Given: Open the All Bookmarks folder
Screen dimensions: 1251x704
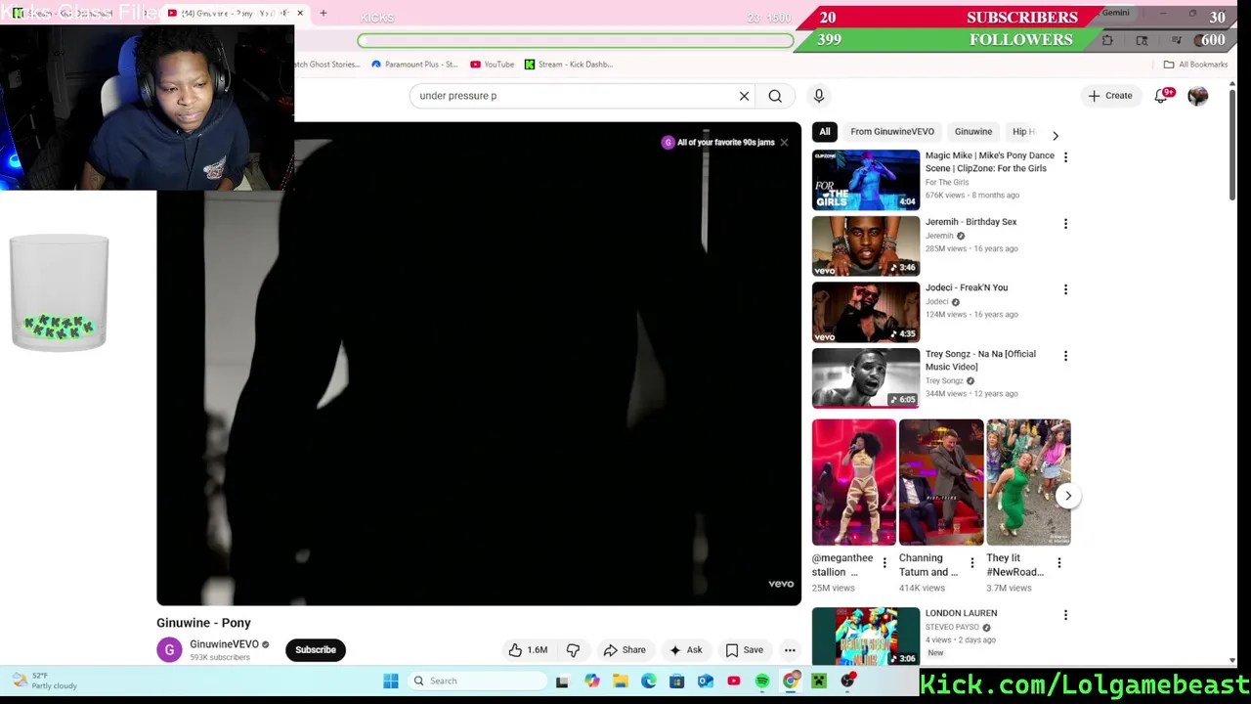Looking at the screenshot, I should point(1195,65).
